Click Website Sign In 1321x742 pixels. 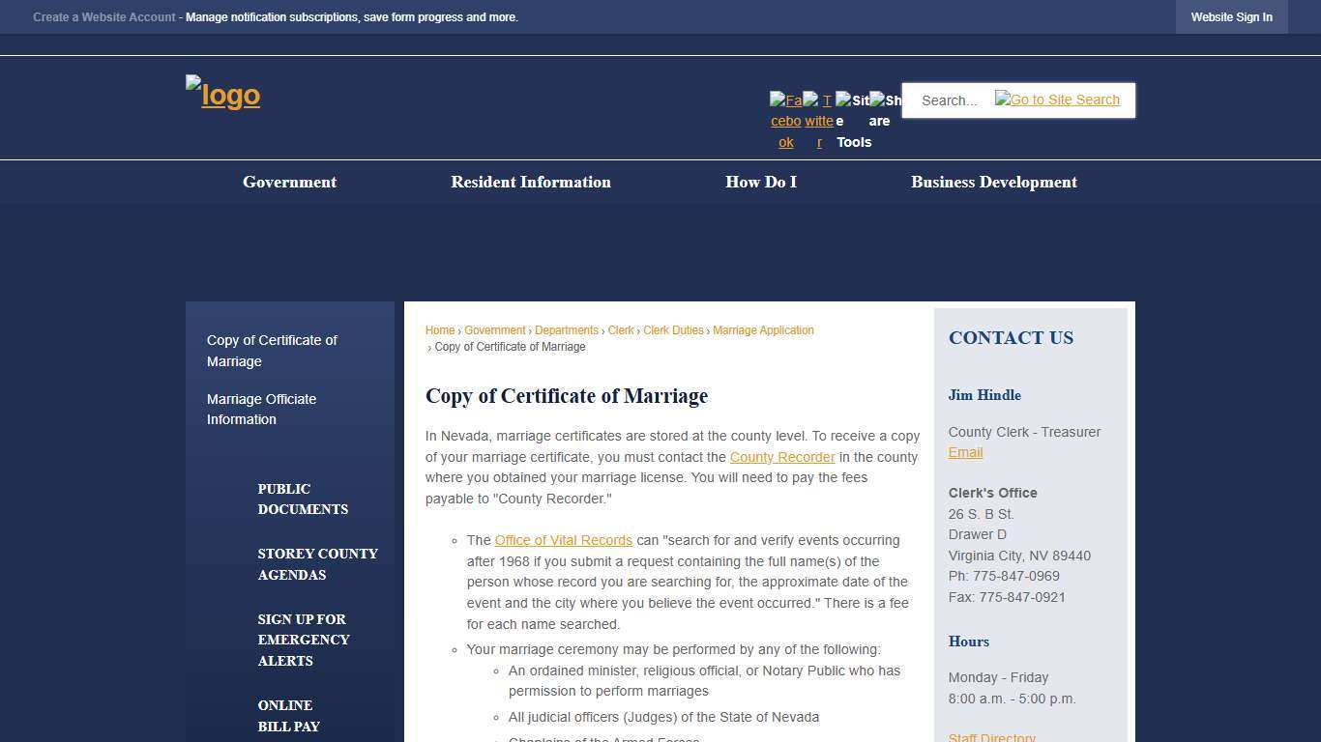1231,16
